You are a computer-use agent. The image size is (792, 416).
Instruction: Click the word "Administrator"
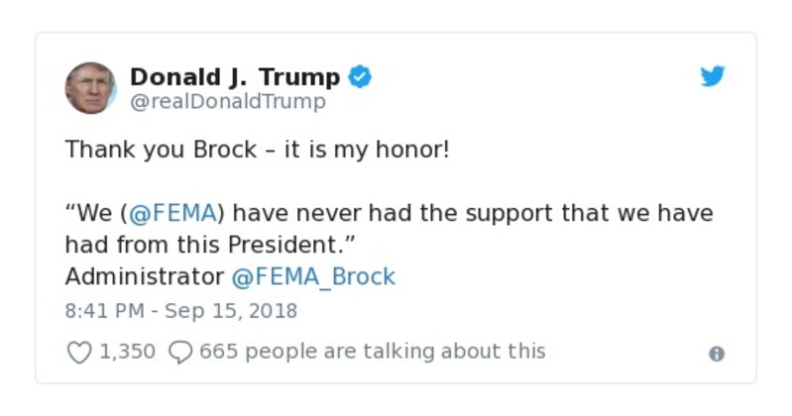[144, 276]
